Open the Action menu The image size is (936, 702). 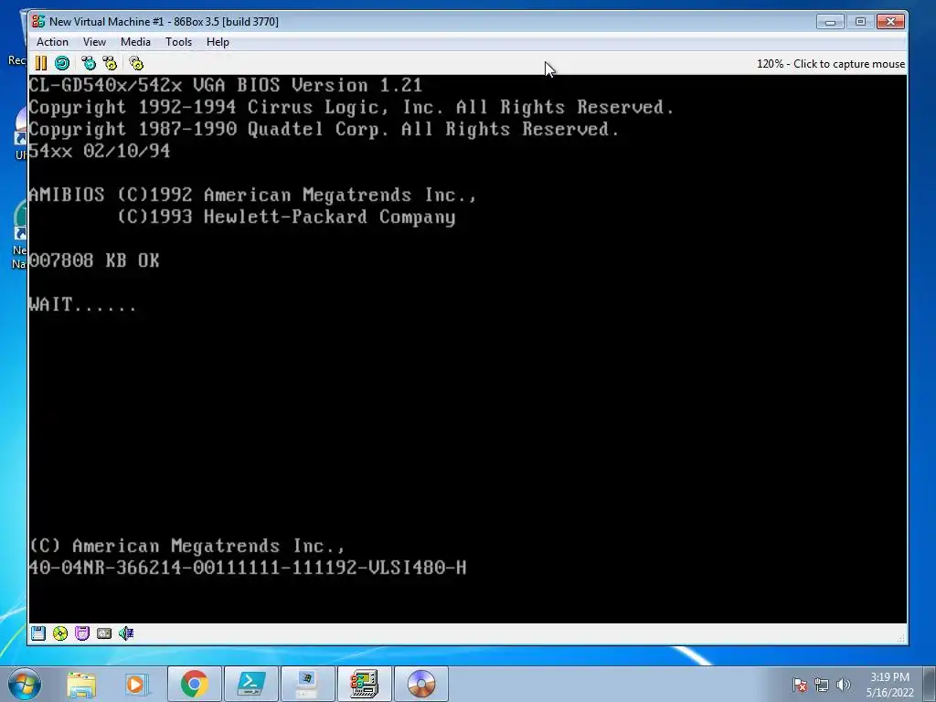click(52, 42)
